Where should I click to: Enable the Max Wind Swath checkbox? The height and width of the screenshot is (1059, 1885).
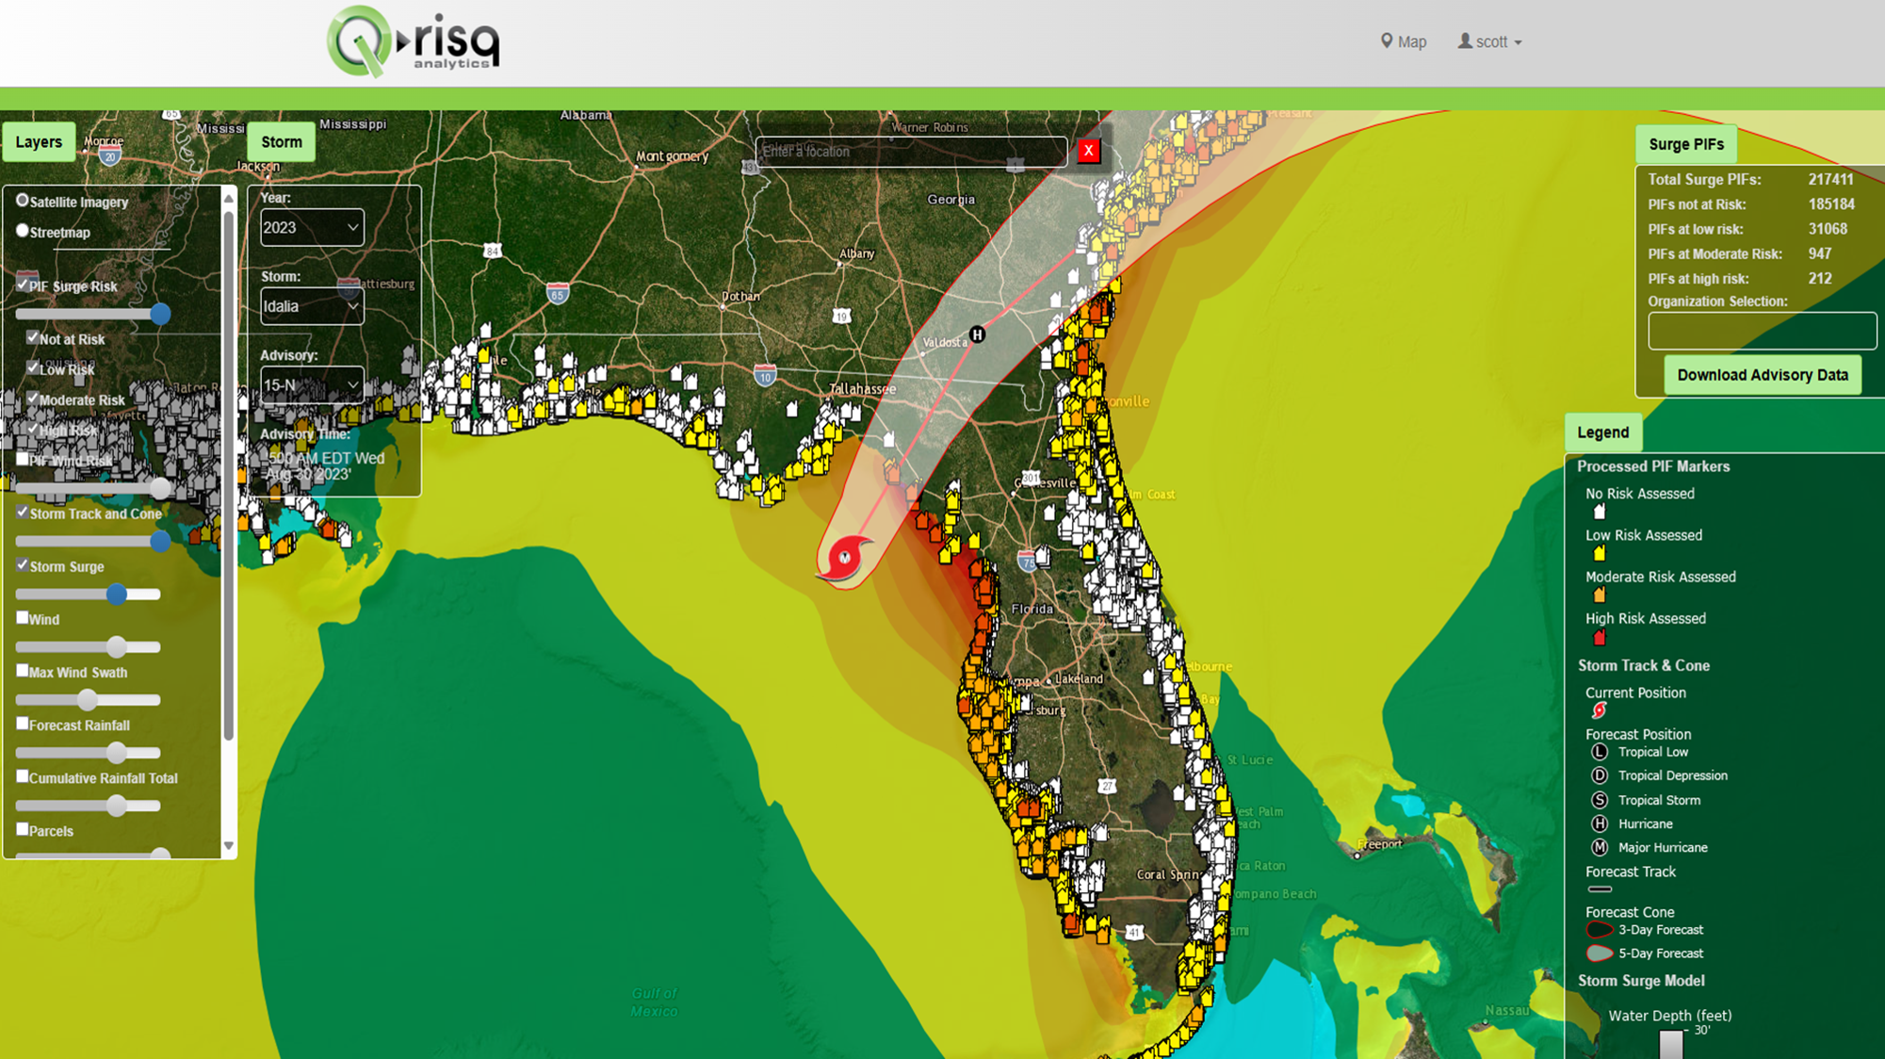tap(23, 671)
